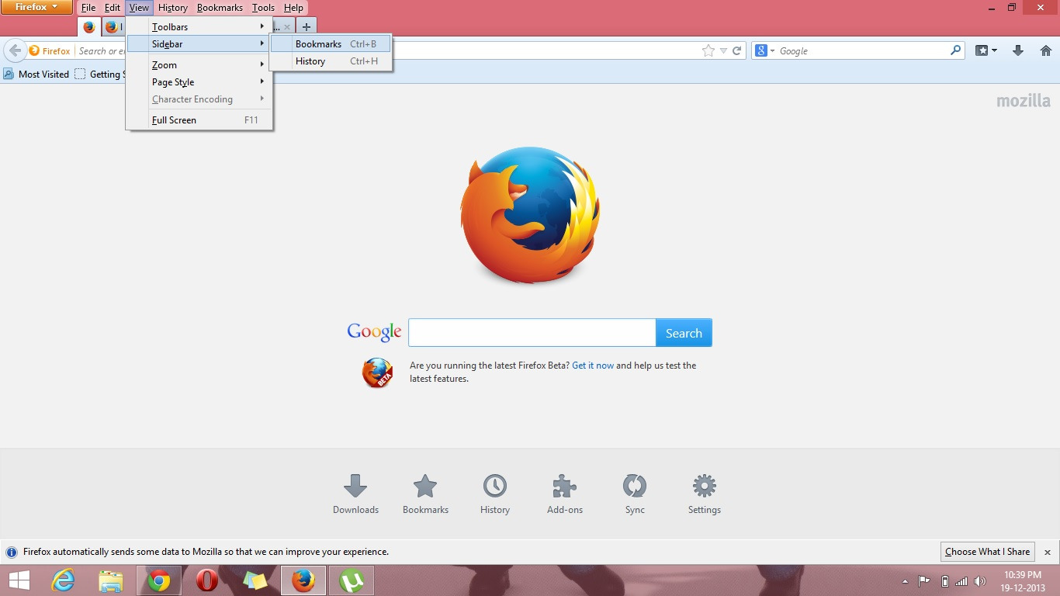
Task: Click the mozilla wordmark link
Action: click(1024, 101)
